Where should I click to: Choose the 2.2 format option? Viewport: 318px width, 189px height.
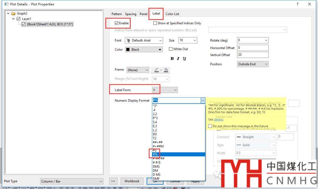(179, 114)
